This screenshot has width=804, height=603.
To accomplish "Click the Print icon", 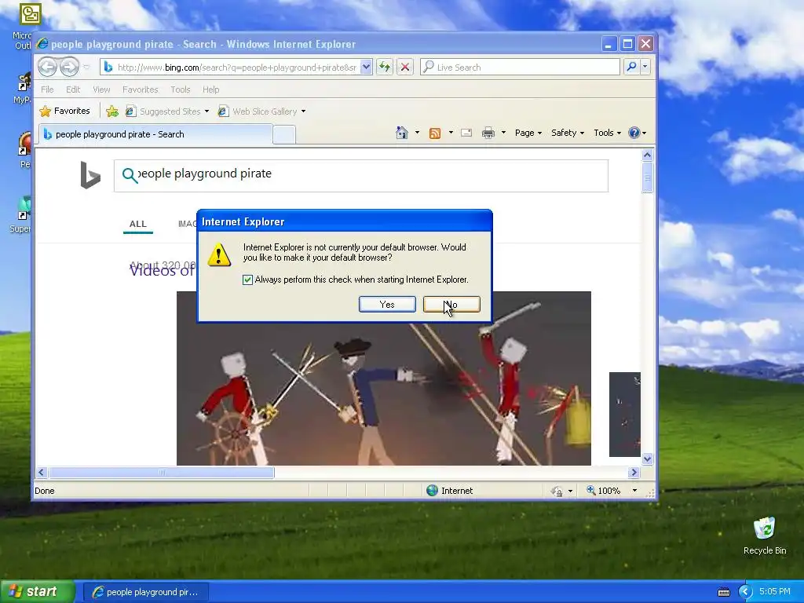I will click(x=488, y=133).
